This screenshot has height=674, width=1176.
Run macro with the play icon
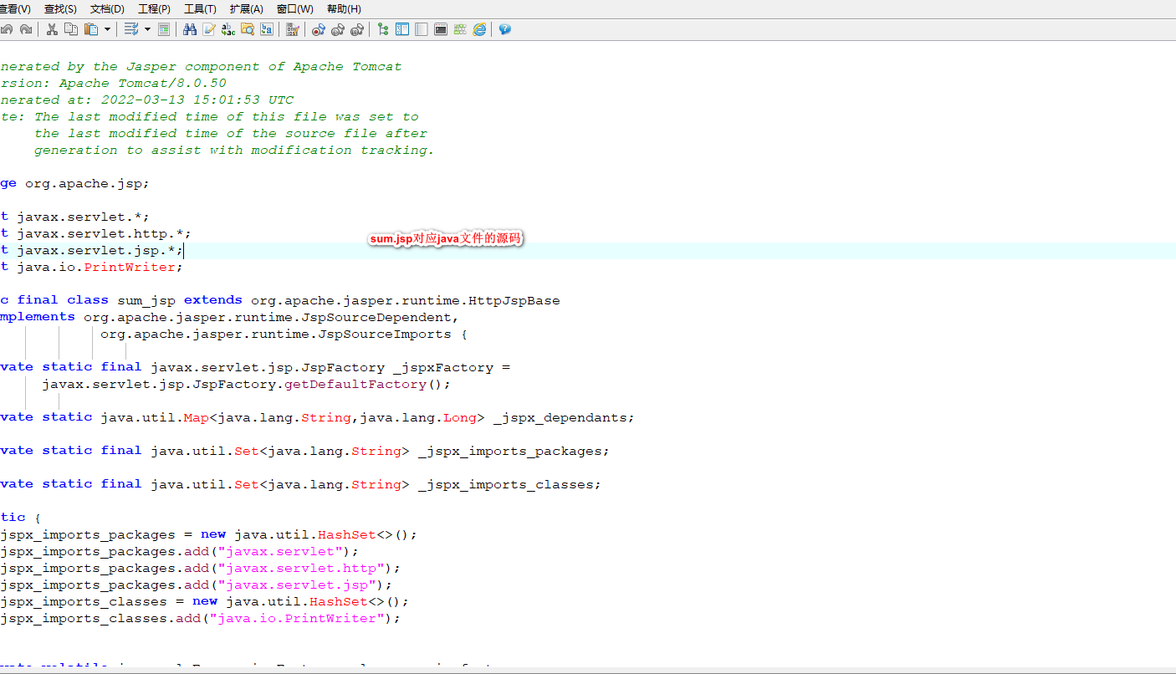[x=338, y=30]
